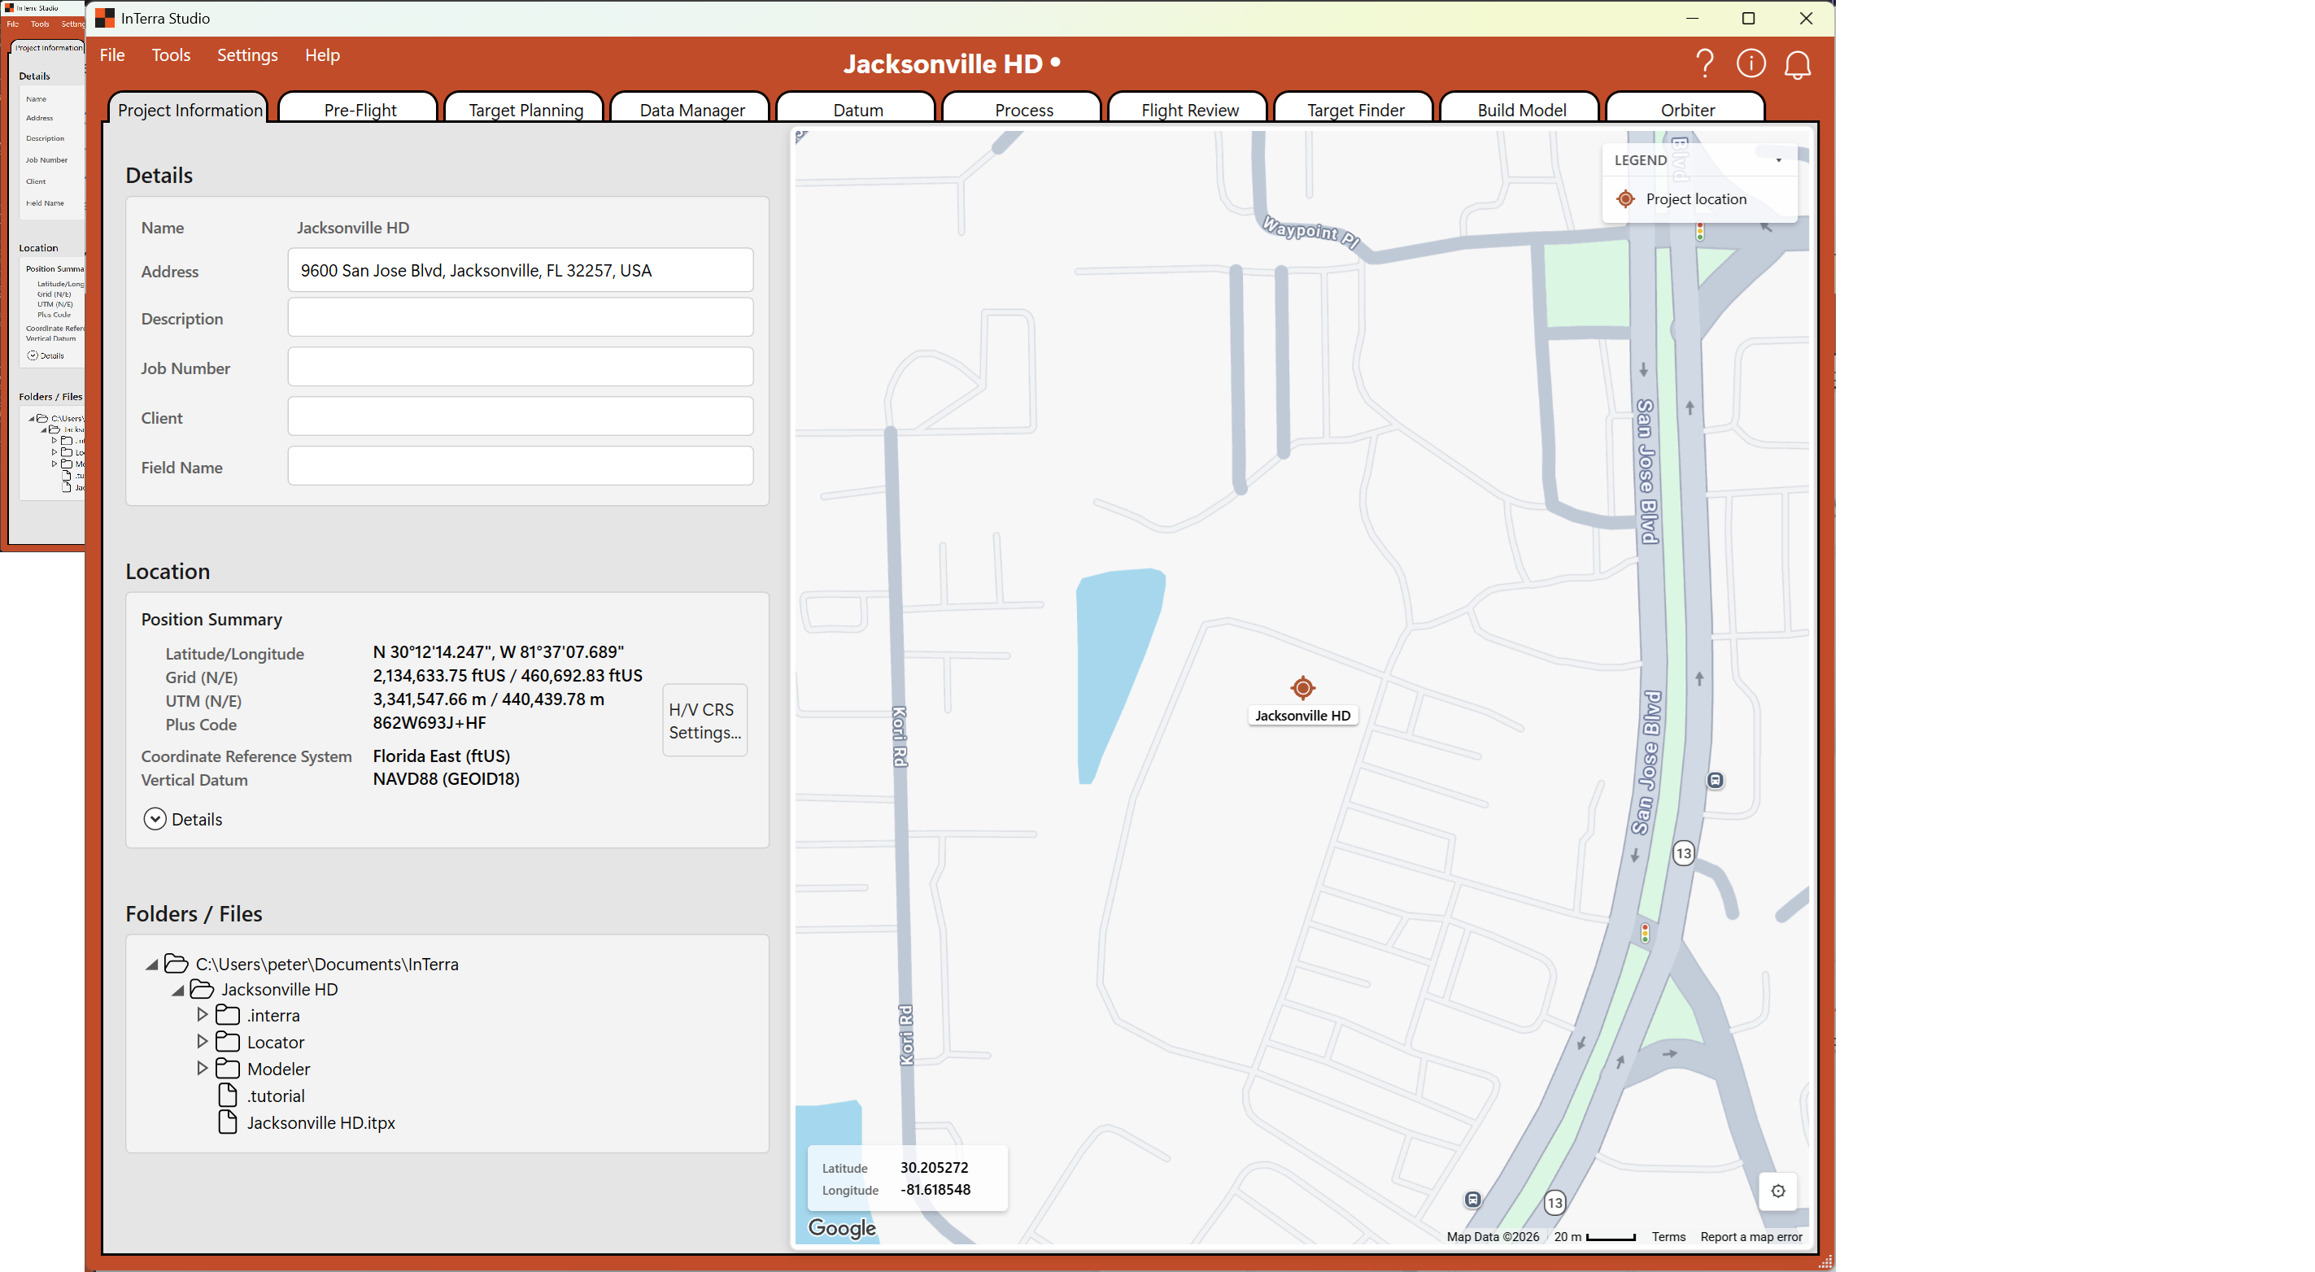The width and height of the screenshot is (2315, 1272).
Task: Open the File menu
Action: [x=112, y=55]
